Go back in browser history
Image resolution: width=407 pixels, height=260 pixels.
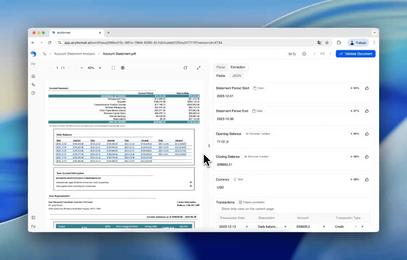33,43
